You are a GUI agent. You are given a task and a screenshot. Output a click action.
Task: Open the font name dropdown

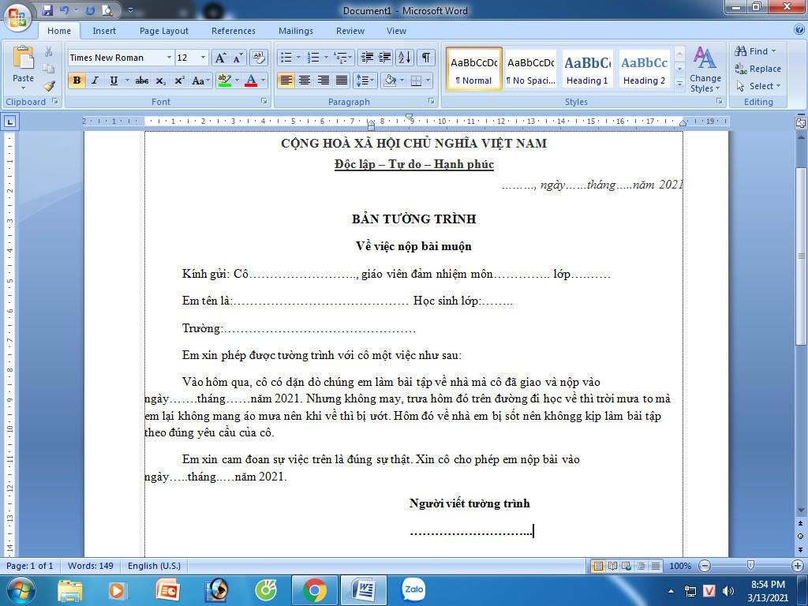pyautogui.click(x=169, y=57)
